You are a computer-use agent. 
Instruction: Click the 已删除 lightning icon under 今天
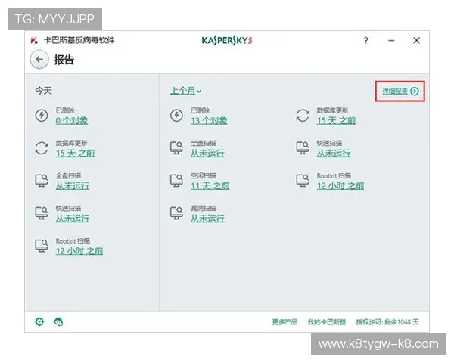(42, 115)
